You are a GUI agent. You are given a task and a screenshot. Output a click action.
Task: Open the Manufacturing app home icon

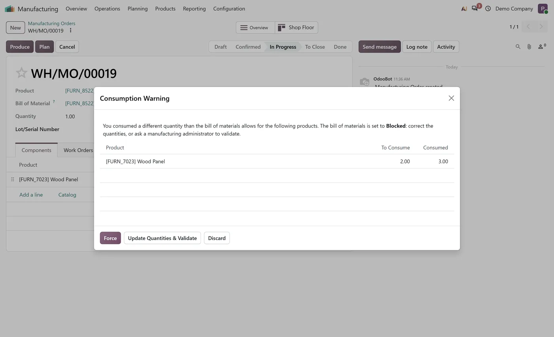click(9, 9)
